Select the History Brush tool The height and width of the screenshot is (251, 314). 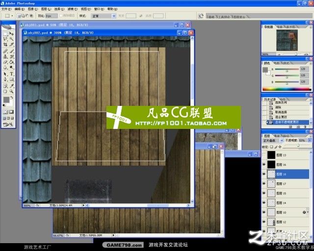tap(11, 57)
